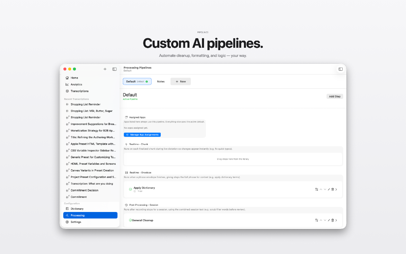Select the Default pipeline tab
Image resolution: width=406 pixels, height=254 pixels.
137,82
